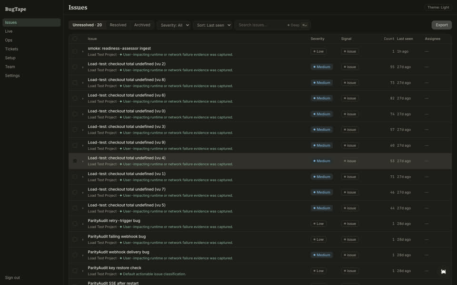Viewport: 457px width, 285px height.
Task: Check the ParityAudit retry-trigger bug row
Action: tap(75, 224)
